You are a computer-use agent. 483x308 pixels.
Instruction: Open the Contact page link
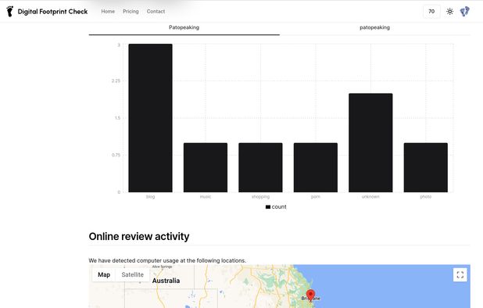pyautogui.click(x=156, y=12)
